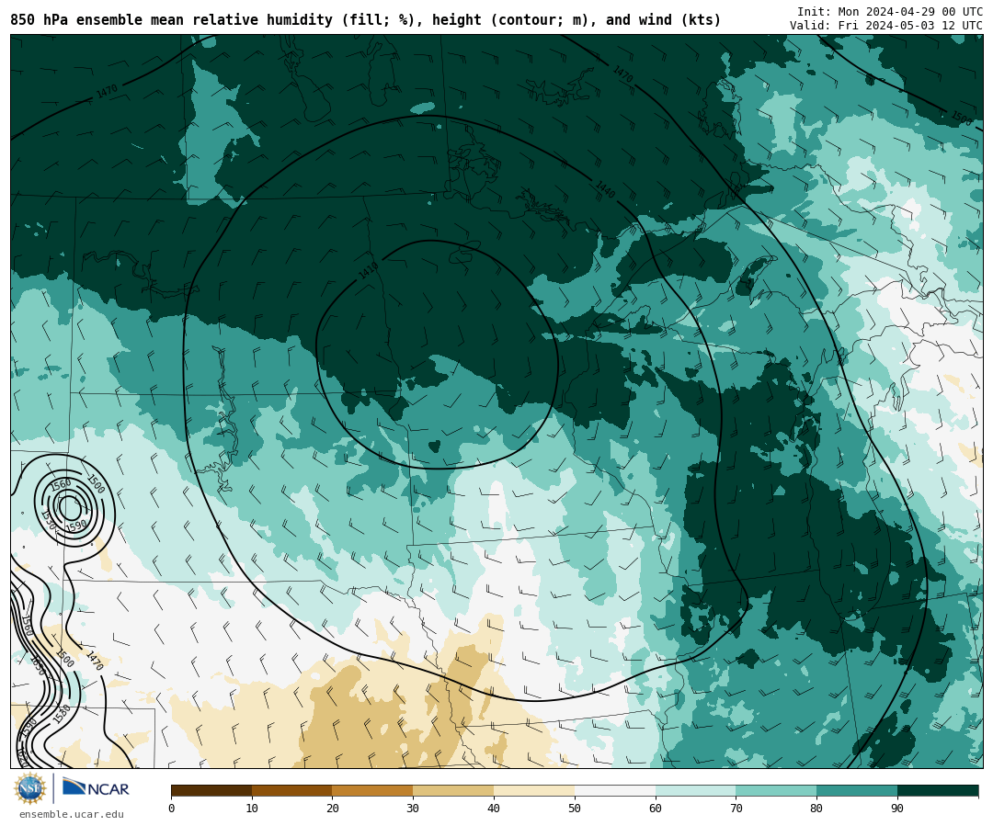Click the 40-50 pale beige colorbar swatch
This screenshot has height=826, width=993.
coord(534,790)
